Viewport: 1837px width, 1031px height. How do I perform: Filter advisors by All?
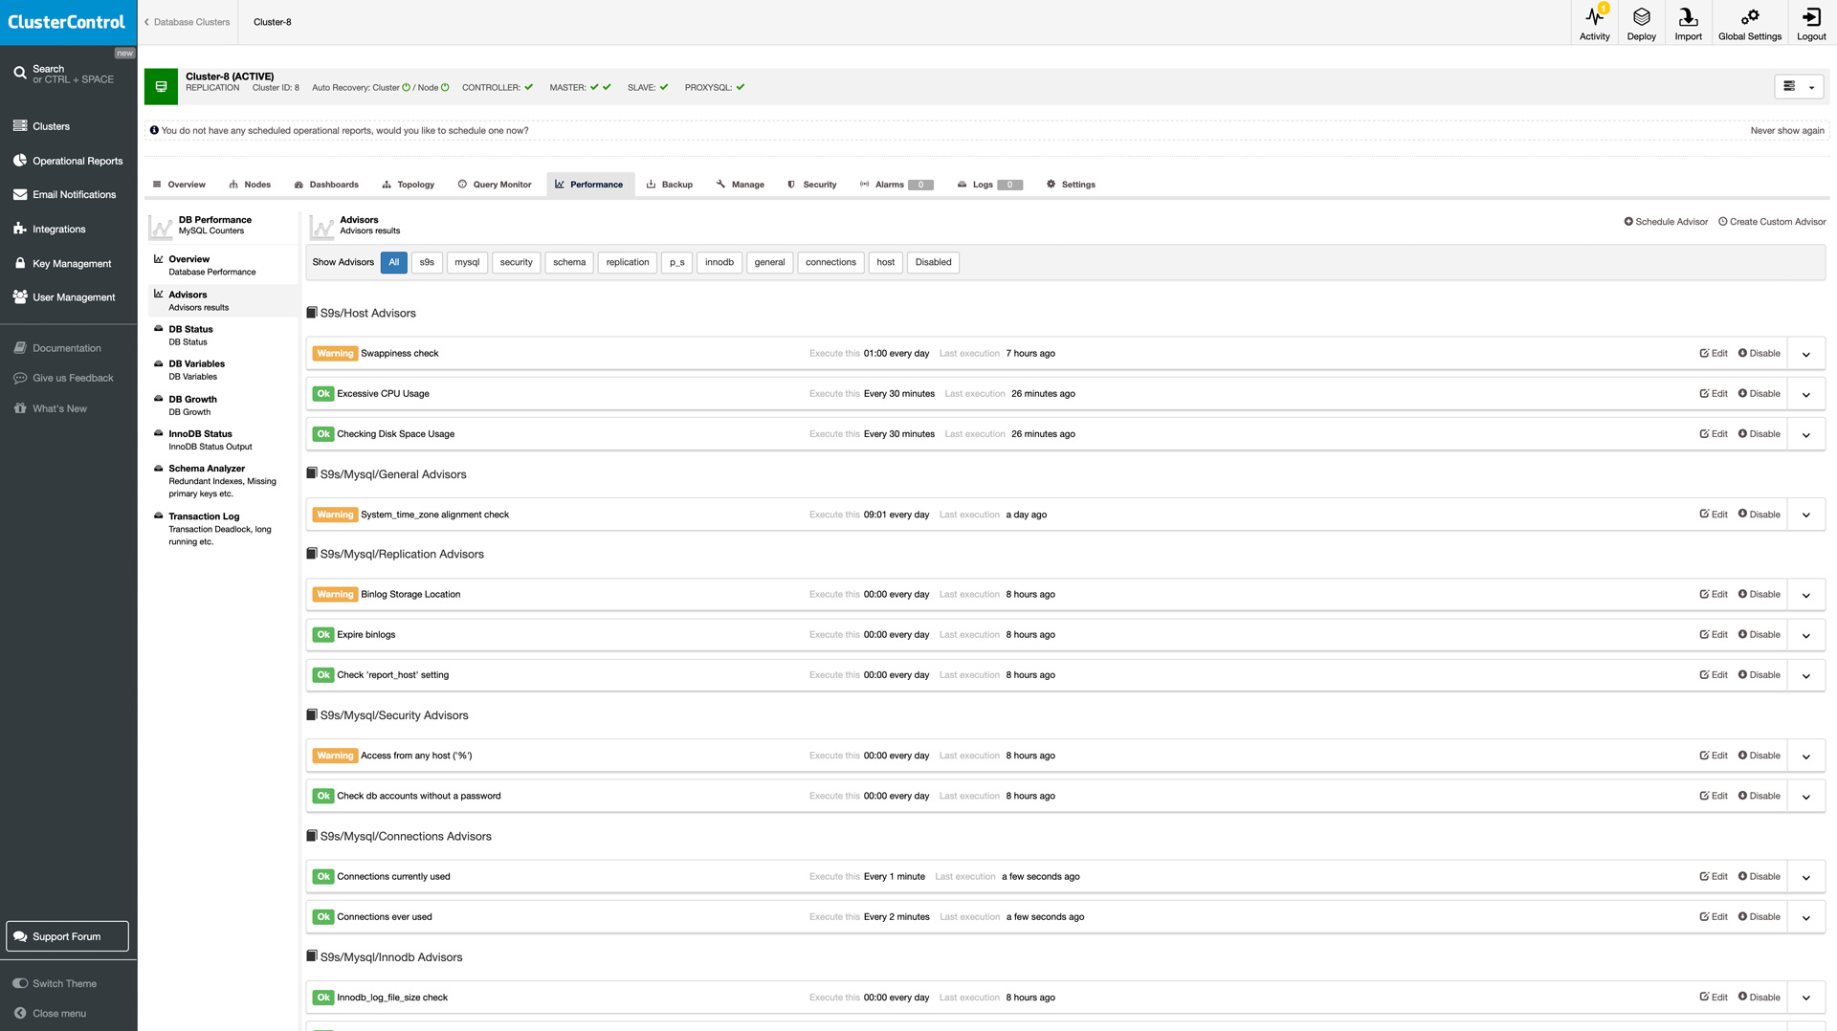pos(393,262)
